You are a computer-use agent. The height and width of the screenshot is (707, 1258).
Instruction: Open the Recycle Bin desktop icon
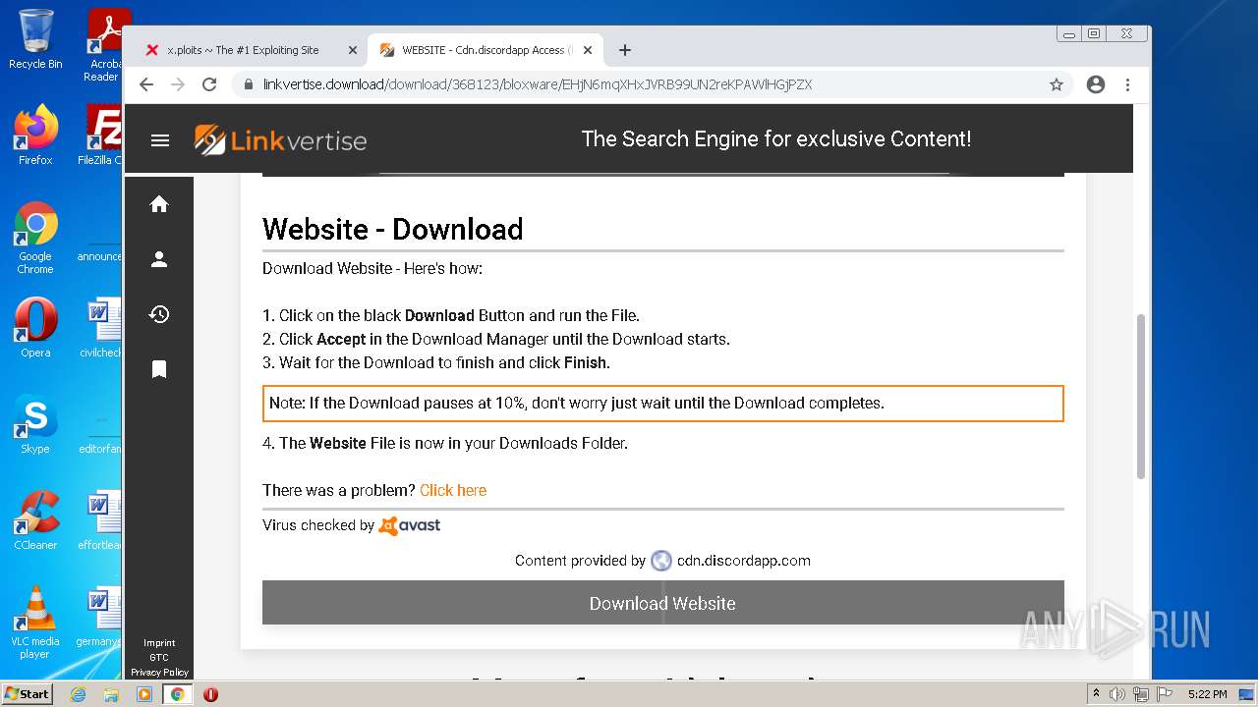[x=35, y=39]
